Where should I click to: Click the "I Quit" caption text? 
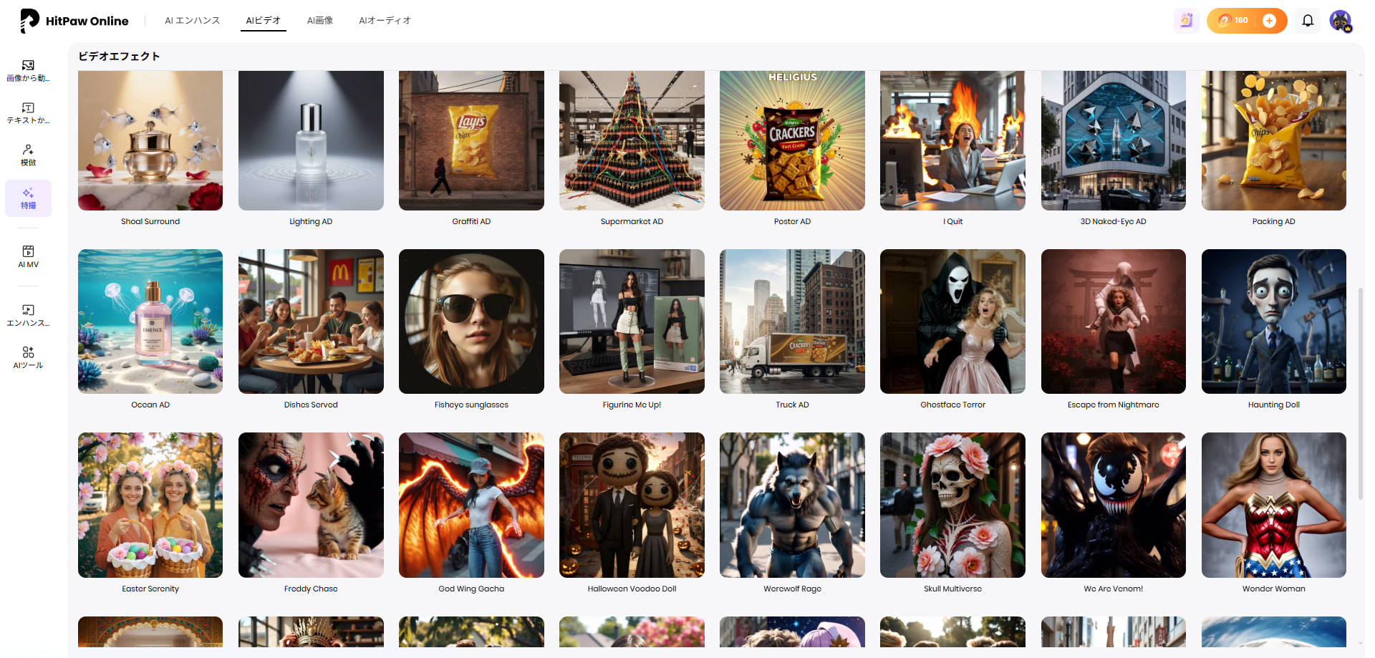pos(952,221)
